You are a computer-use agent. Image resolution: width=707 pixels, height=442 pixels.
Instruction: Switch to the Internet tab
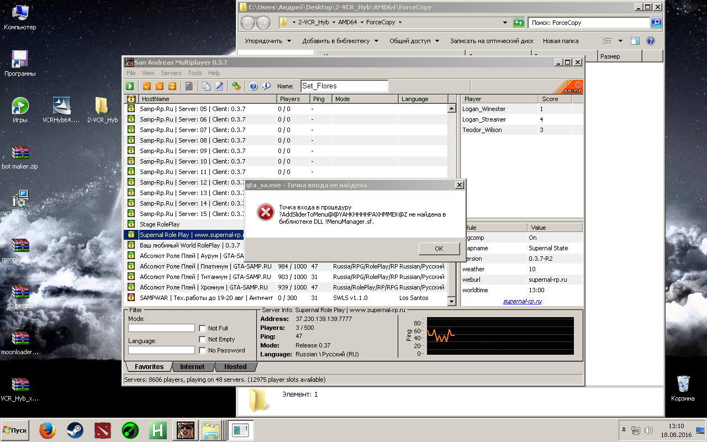192,367
